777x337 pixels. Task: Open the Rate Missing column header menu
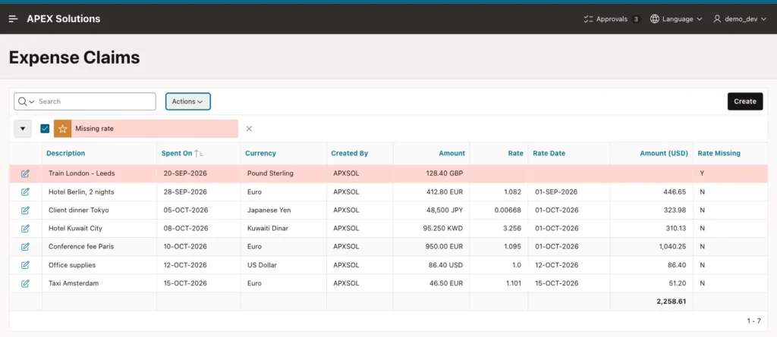tap(719, 154)
